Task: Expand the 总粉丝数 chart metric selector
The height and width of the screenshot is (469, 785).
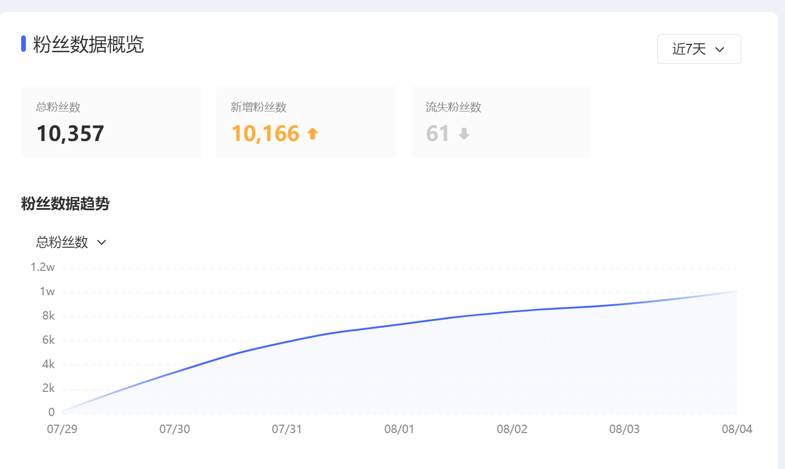Action: pos(71,242)
